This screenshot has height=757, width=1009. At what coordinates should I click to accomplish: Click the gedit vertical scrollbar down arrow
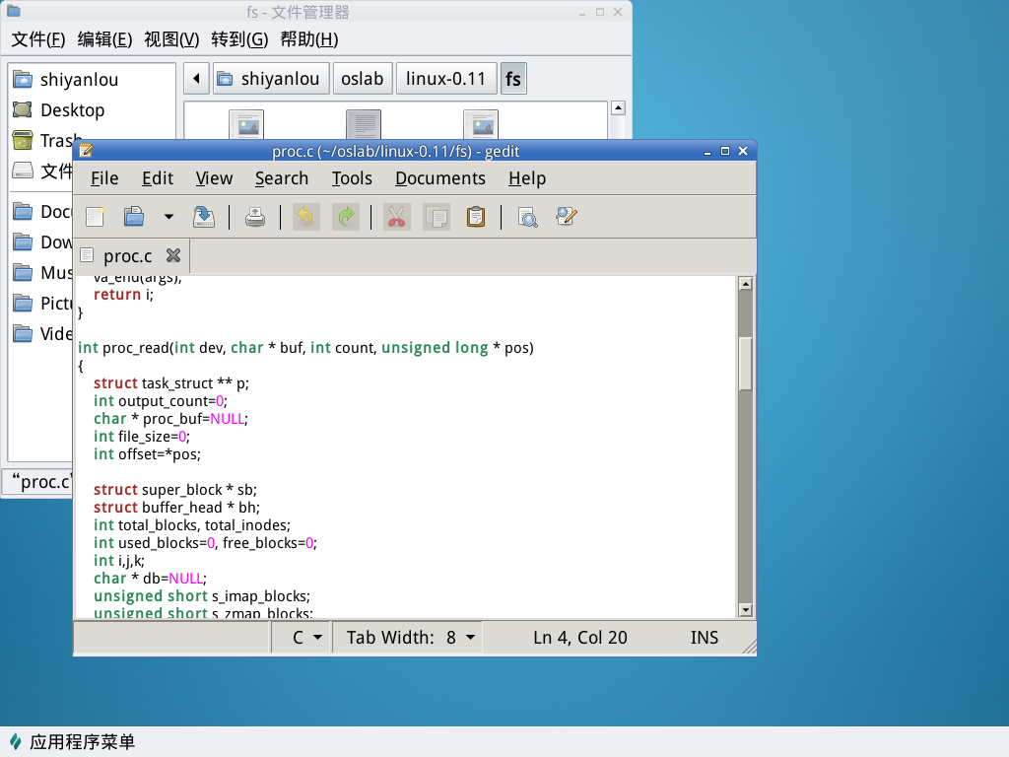[745, 610]
